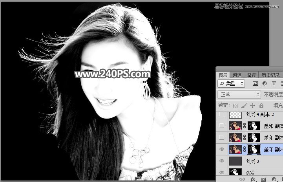283x182 pixels.
Task: Click the link layers chain icon
Action: 243,179
